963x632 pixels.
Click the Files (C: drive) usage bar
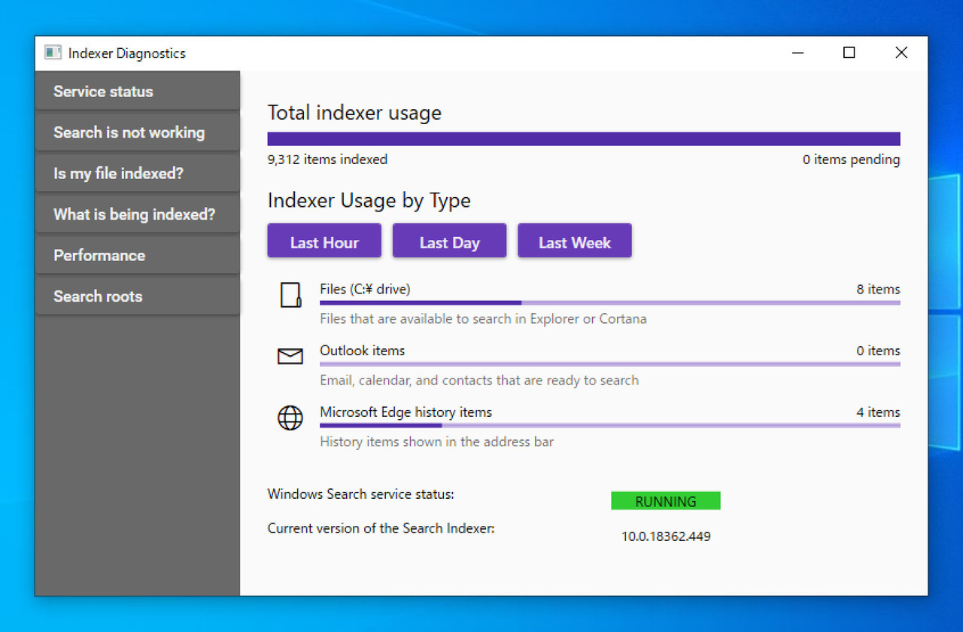[609, 303]
